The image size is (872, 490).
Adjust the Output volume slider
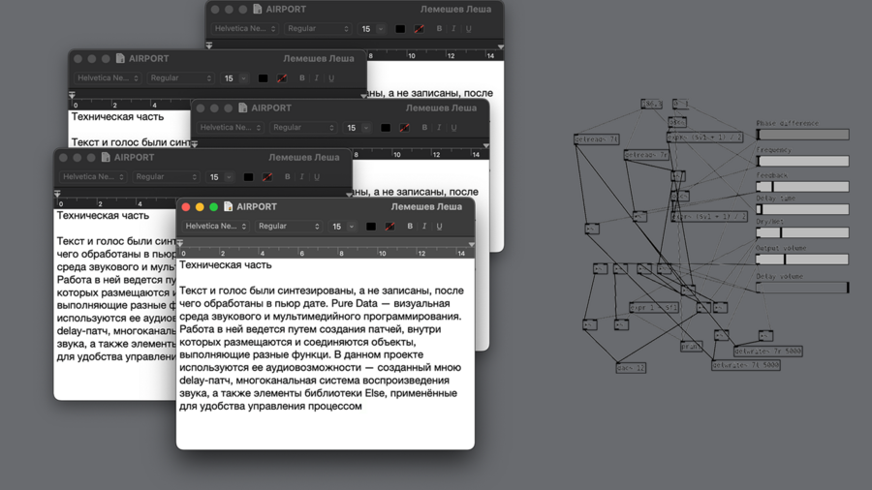point(802,260)
